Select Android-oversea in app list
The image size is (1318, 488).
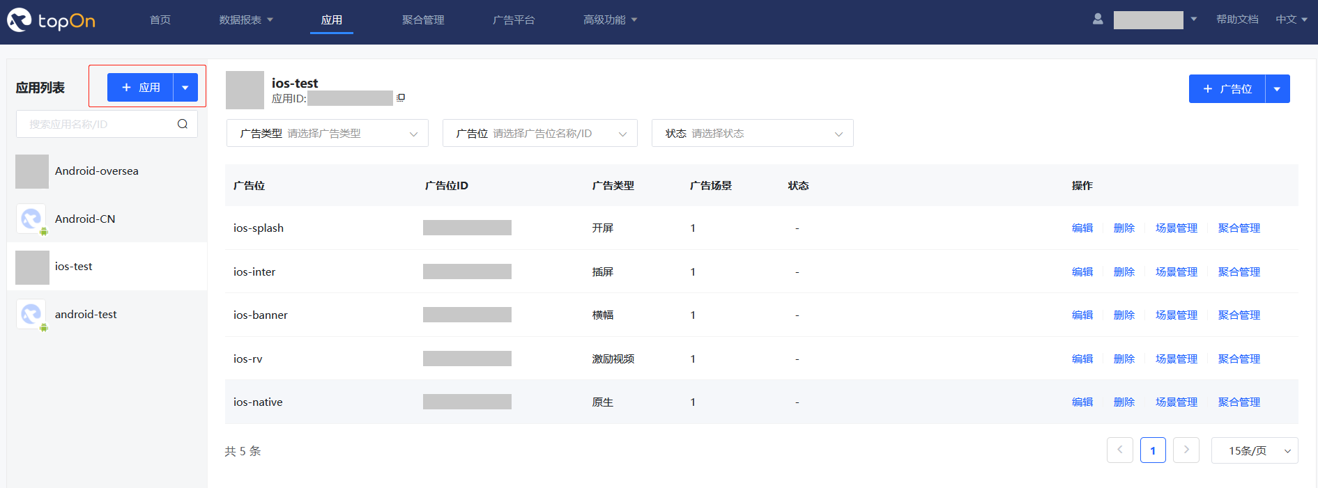107,171
